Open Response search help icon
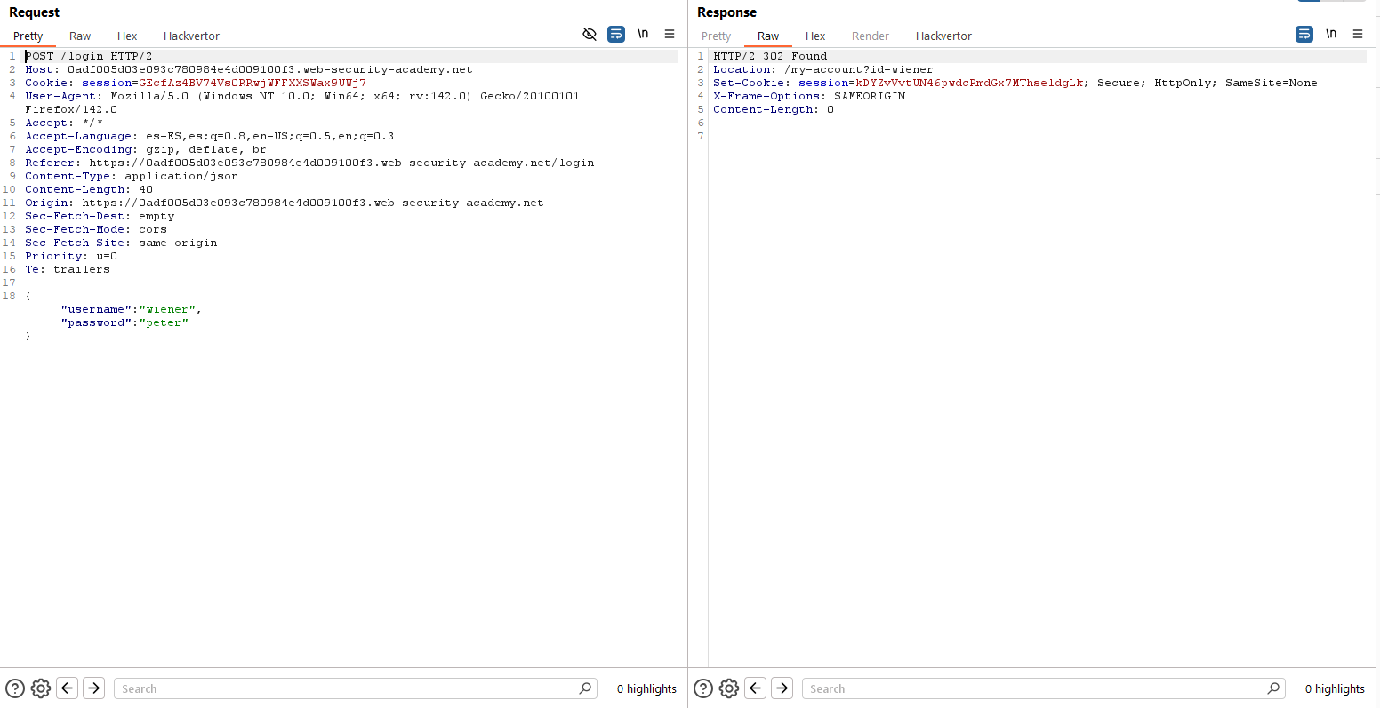 point(703,688)
